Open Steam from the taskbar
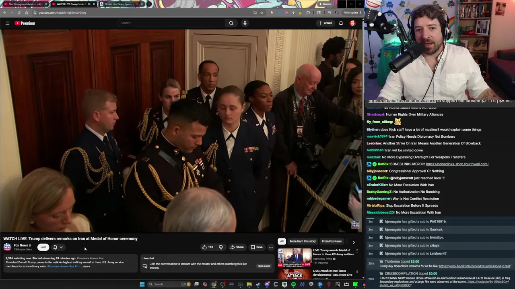Viewport: 515px width, 289px height. [x=258, y=284]
